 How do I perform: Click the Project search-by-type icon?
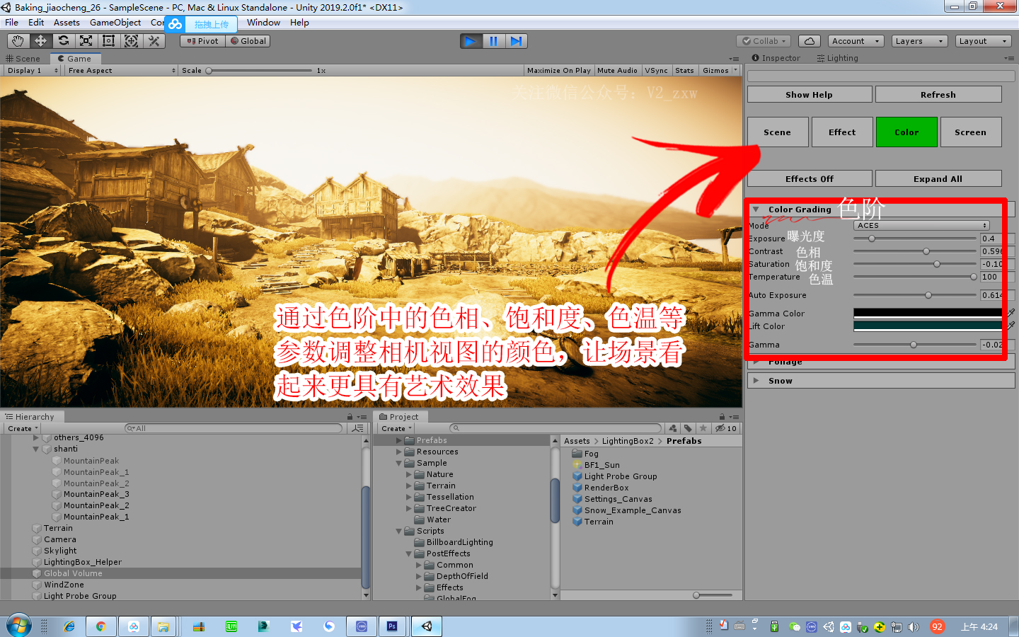[x=673, y=428]
